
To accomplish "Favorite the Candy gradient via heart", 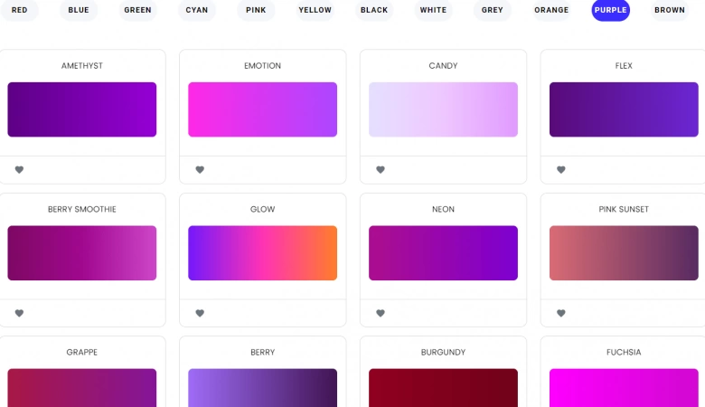I will pyautogui.click(x=381, y=170).
